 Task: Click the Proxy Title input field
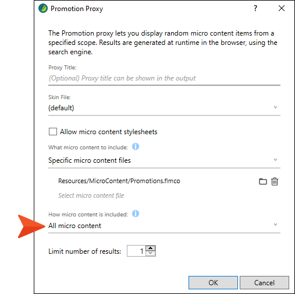point(164,78)
